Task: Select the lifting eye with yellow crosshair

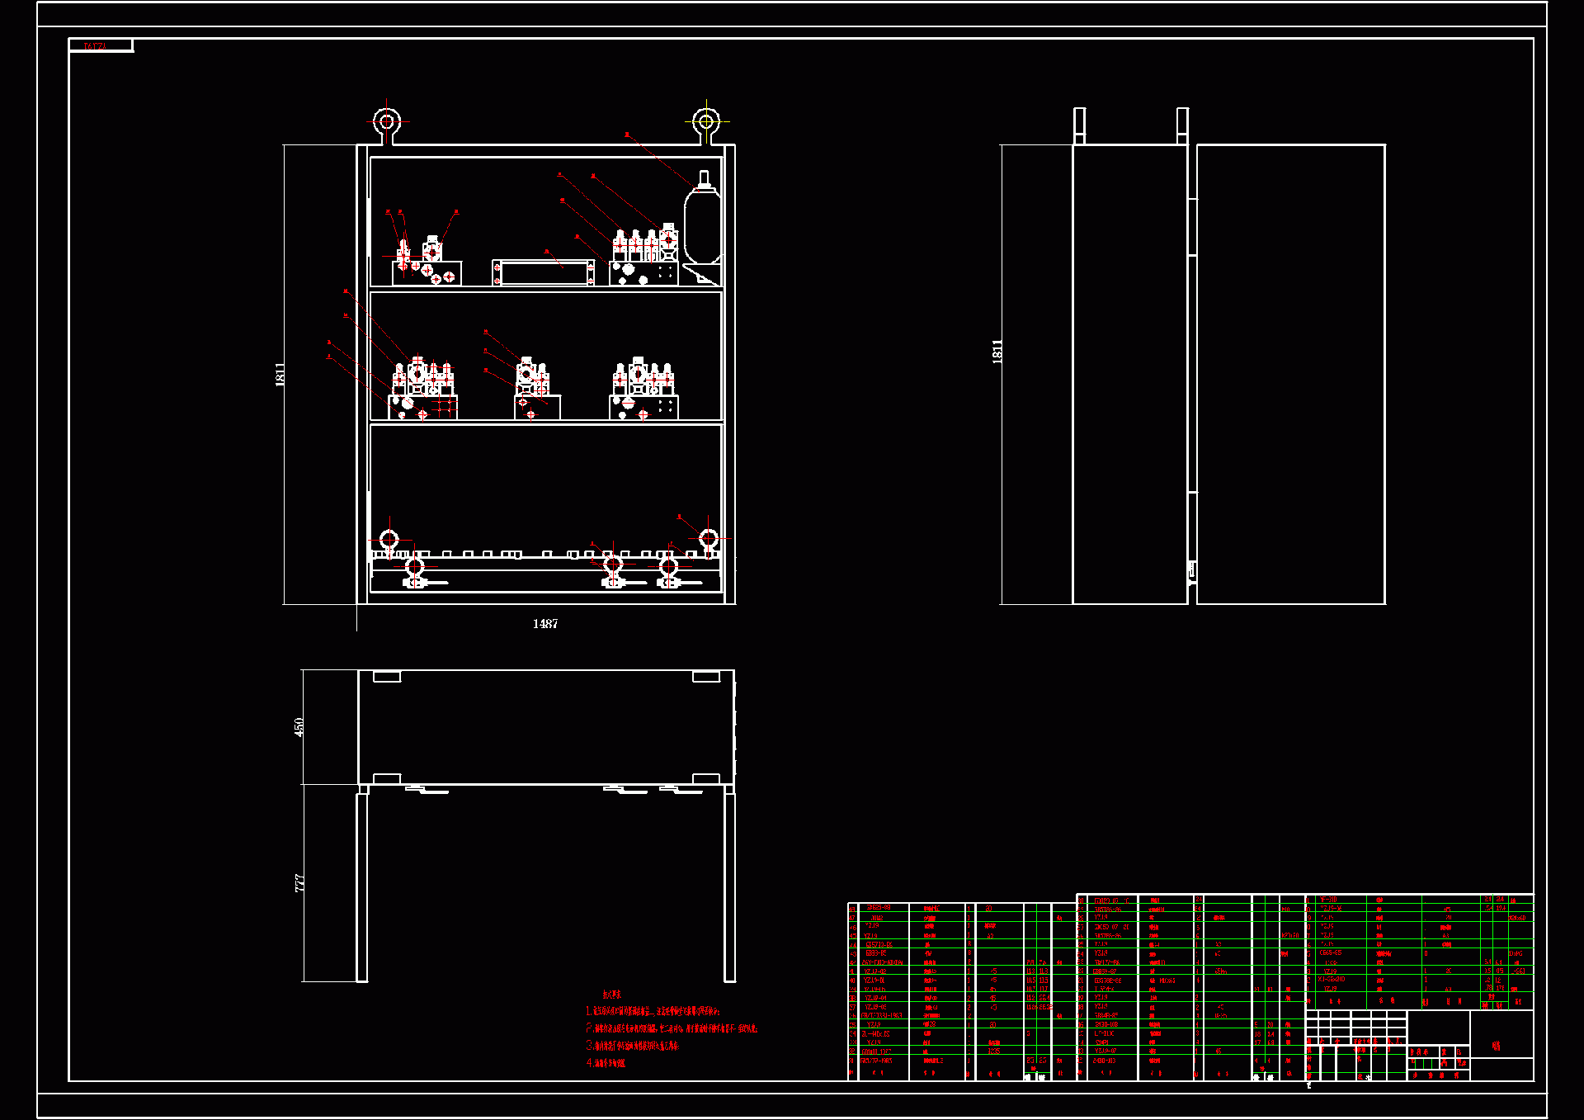Action: [x=706, y=122]
